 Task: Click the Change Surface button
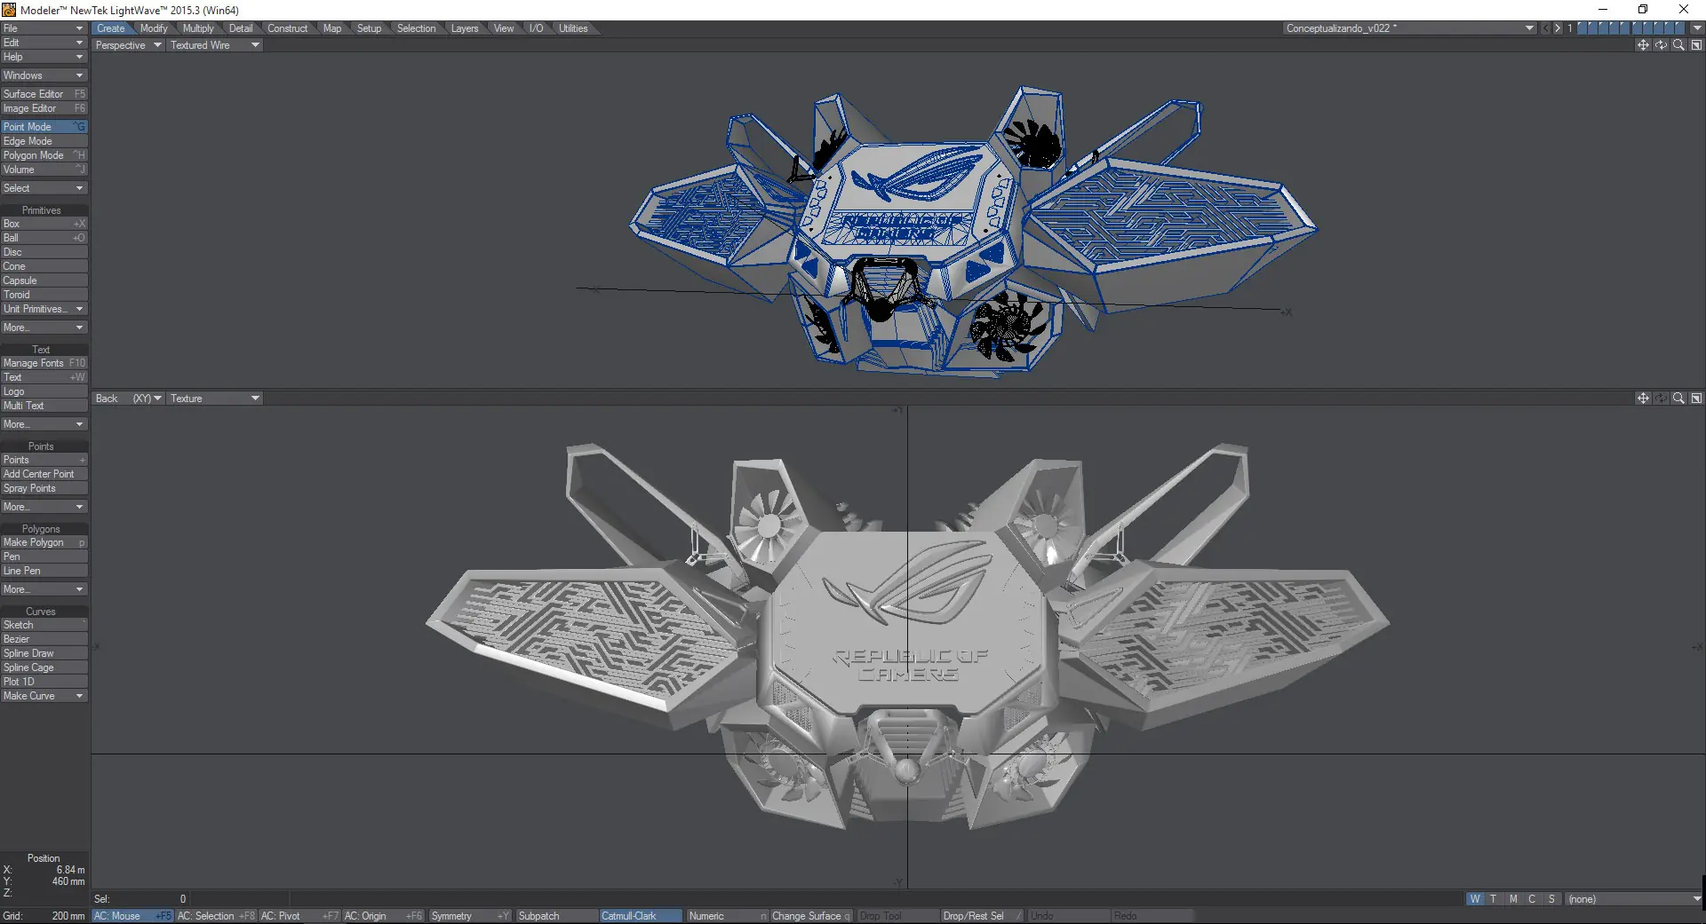click(x=810, y=916)
